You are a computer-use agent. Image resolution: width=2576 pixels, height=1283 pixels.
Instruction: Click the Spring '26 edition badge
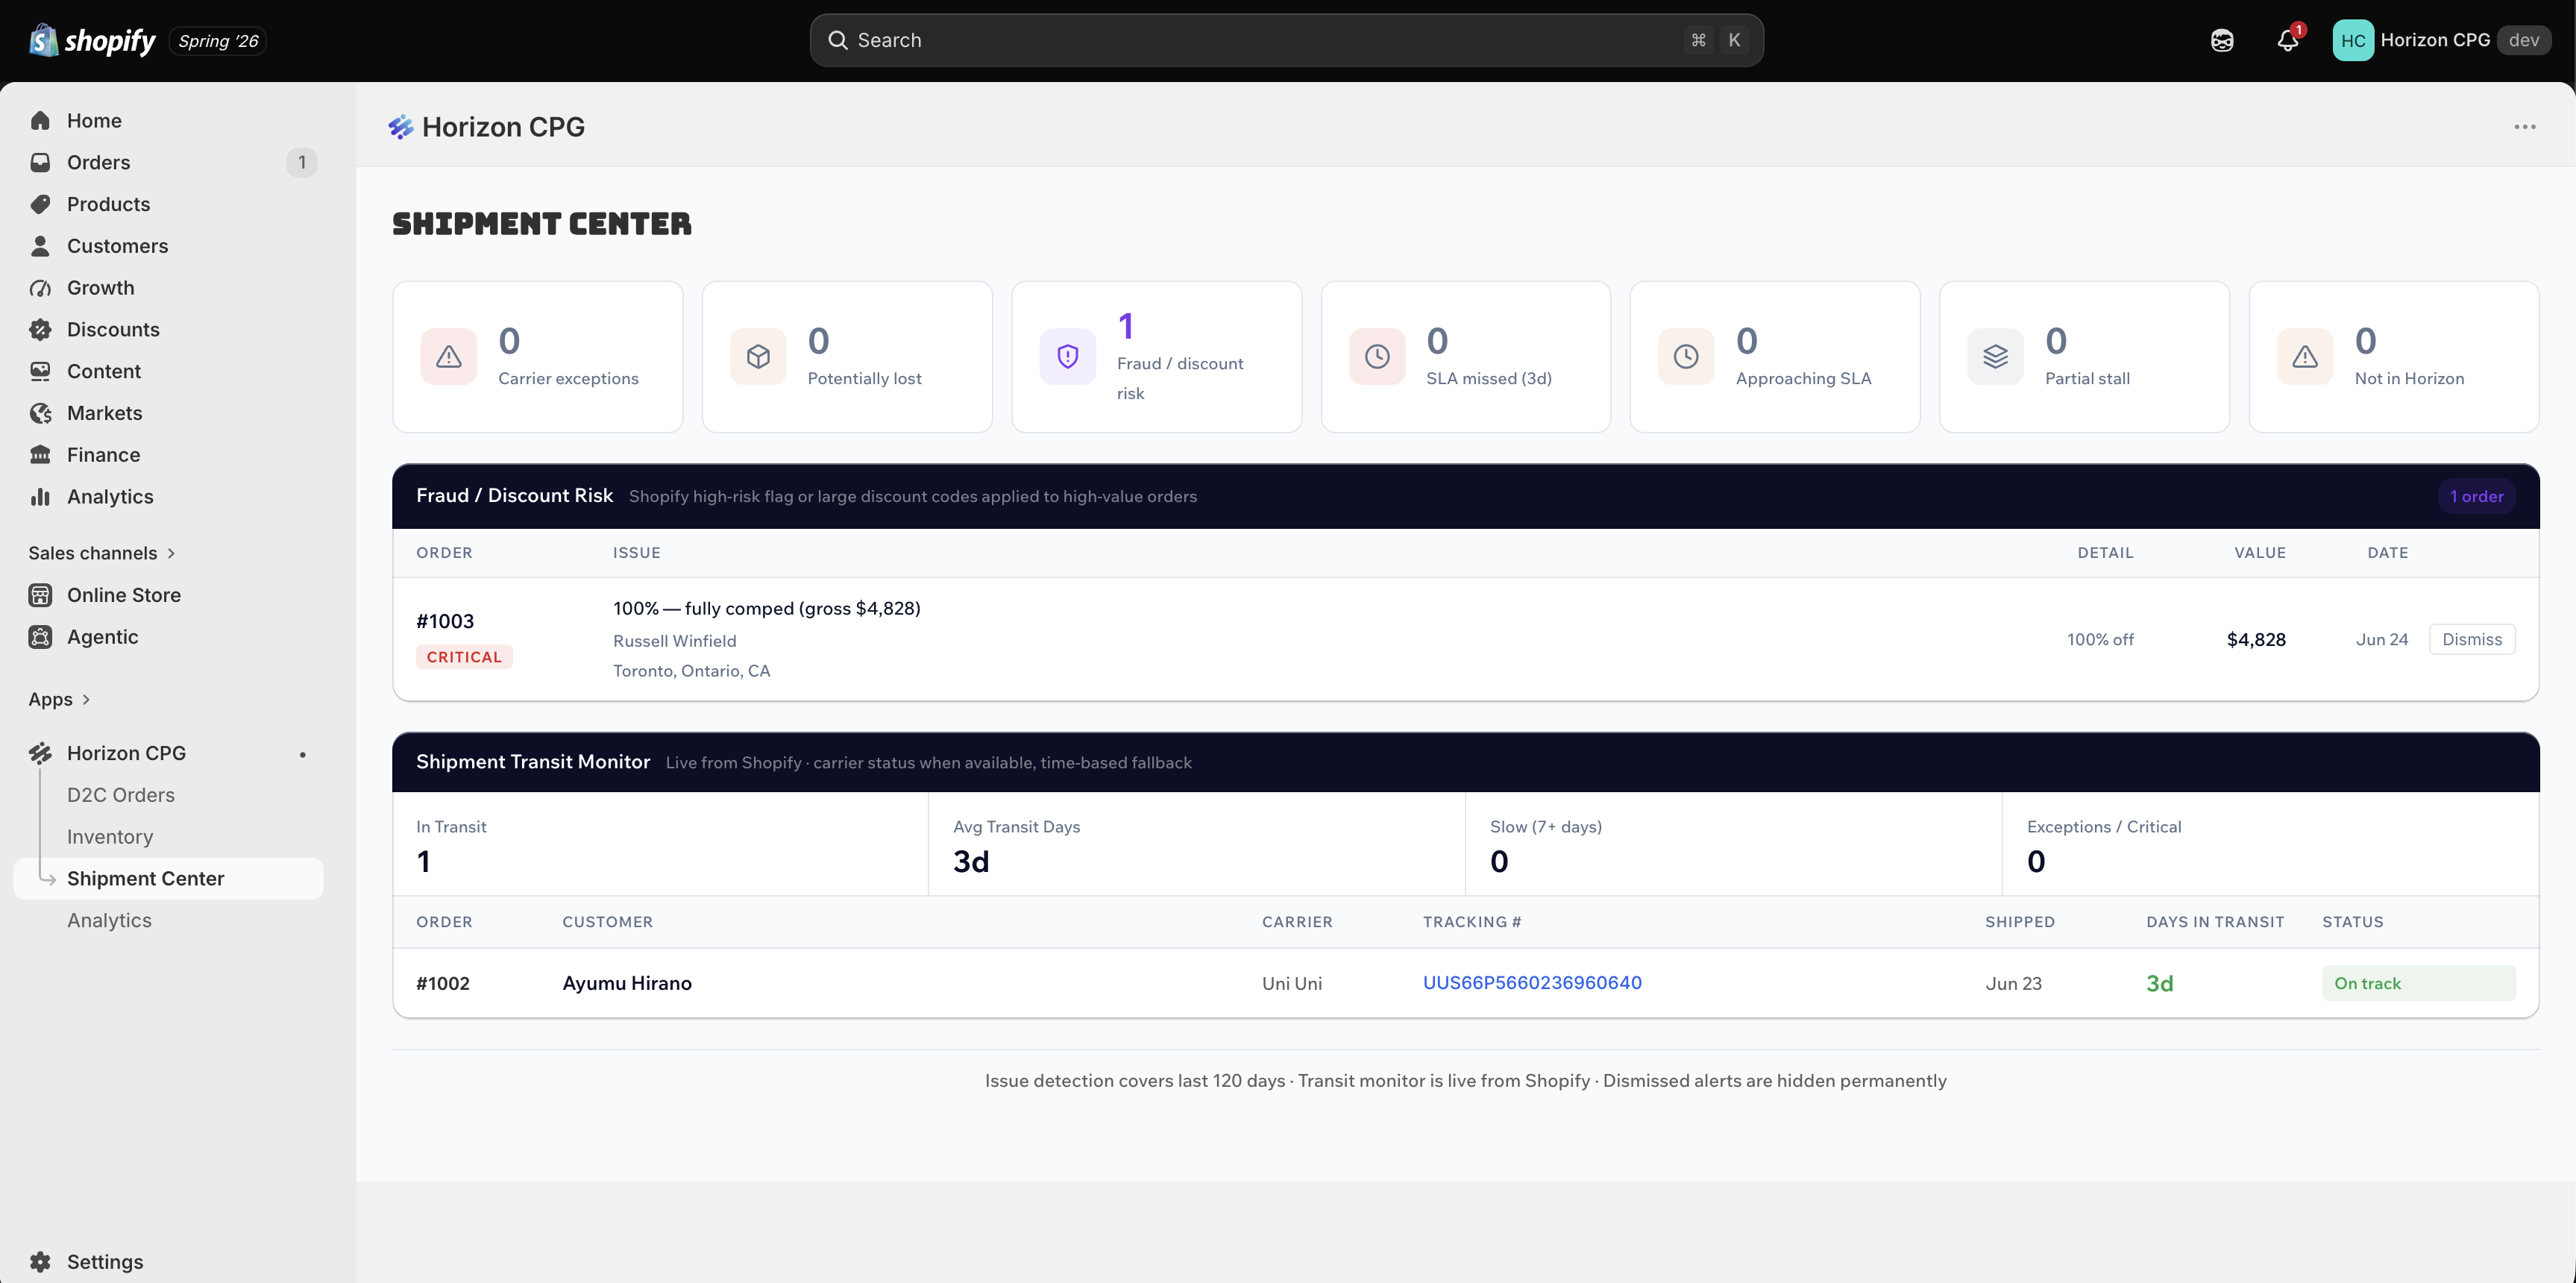pyautogui.click(x=218, y=41)
